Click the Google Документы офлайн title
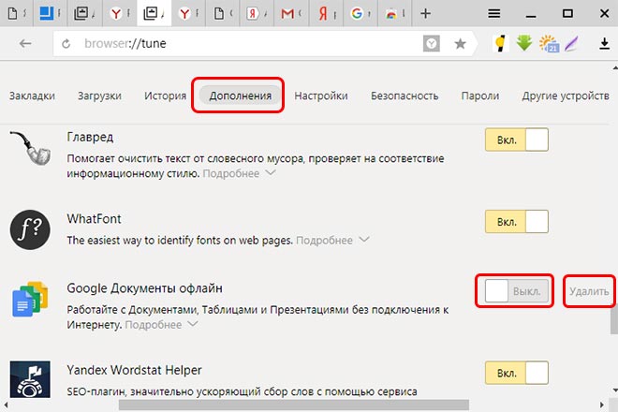This screenshot has height=412, width=618. 144,288
